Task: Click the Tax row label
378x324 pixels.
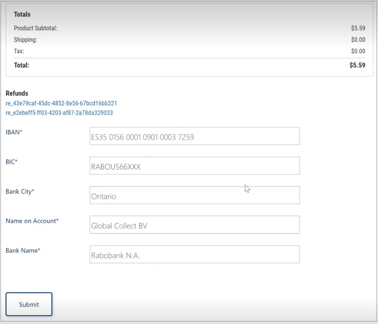Action: pyautogui.click(x=19, y=51)
